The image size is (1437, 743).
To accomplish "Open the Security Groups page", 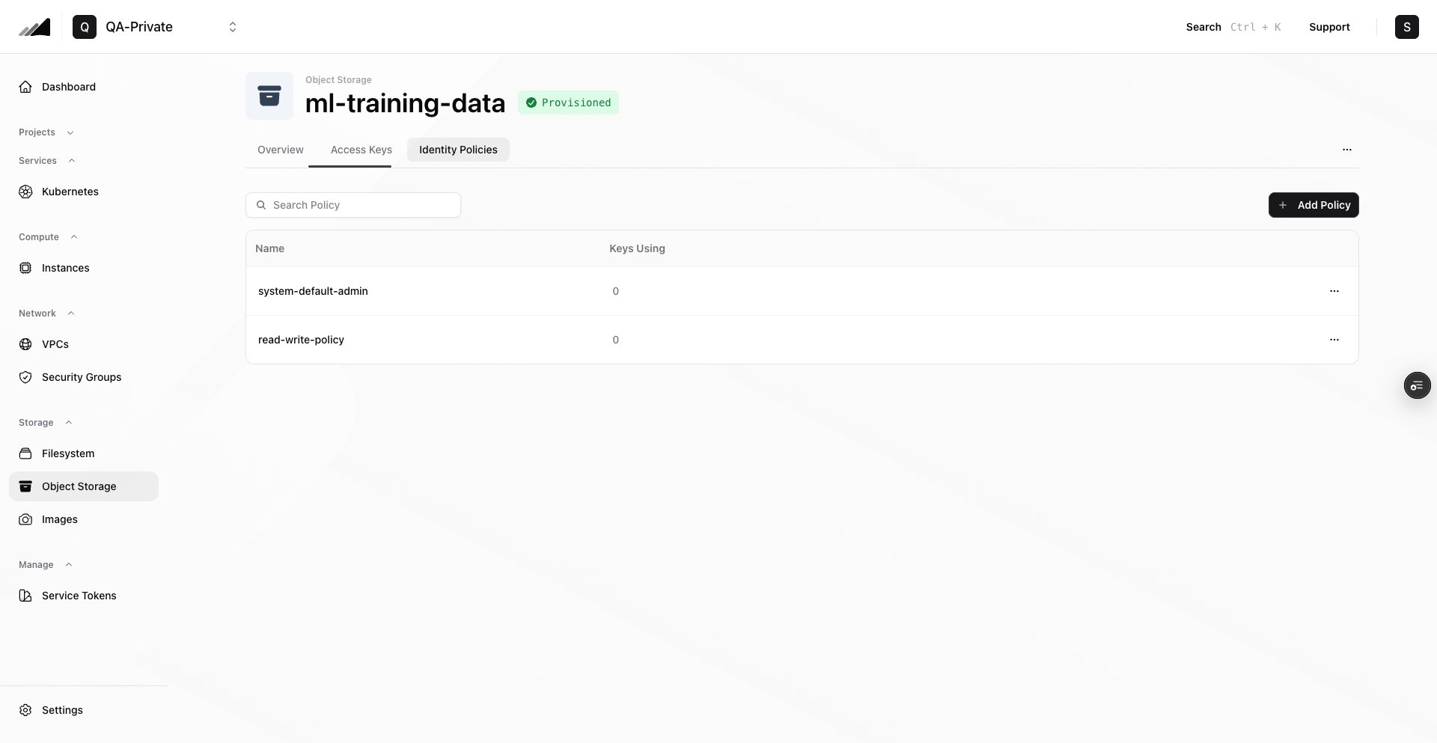I will pos(84,377).
